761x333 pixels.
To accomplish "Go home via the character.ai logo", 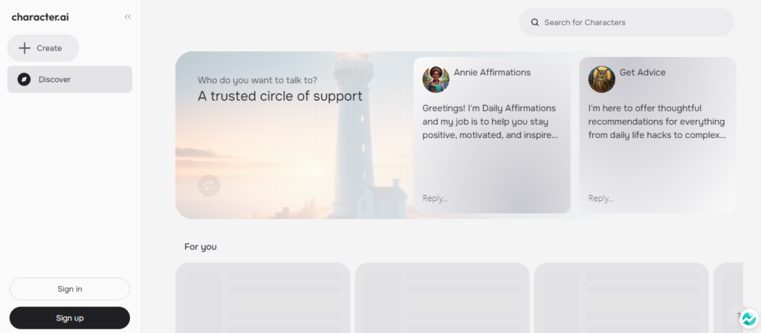I will click(40, 16).
